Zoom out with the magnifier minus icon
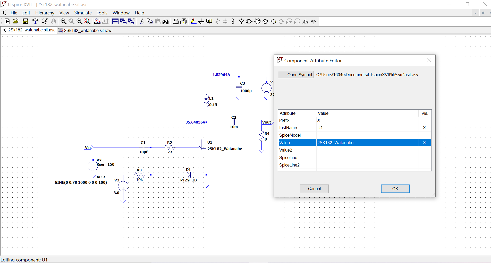Viewport: 491px width, 263px height. coord(79,22)
